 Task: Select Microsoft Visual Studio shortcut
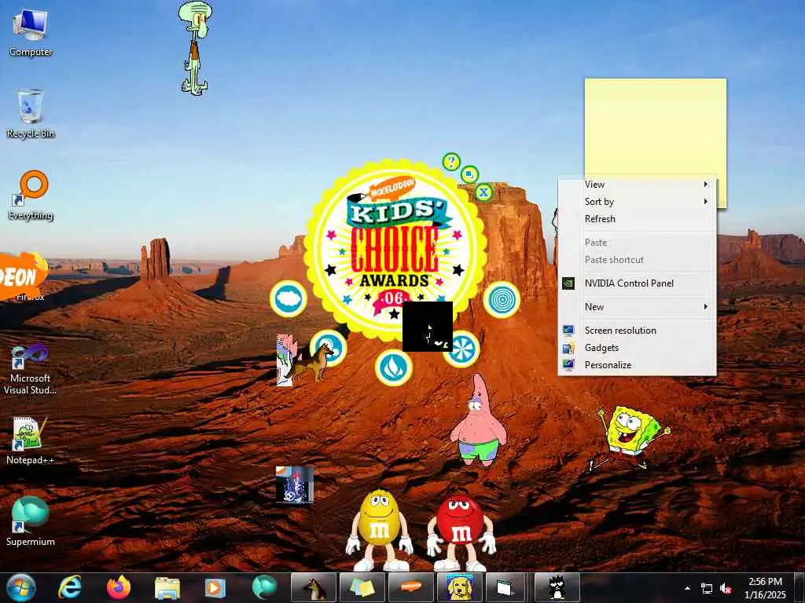pyautogui.click(x=31, y=369)
